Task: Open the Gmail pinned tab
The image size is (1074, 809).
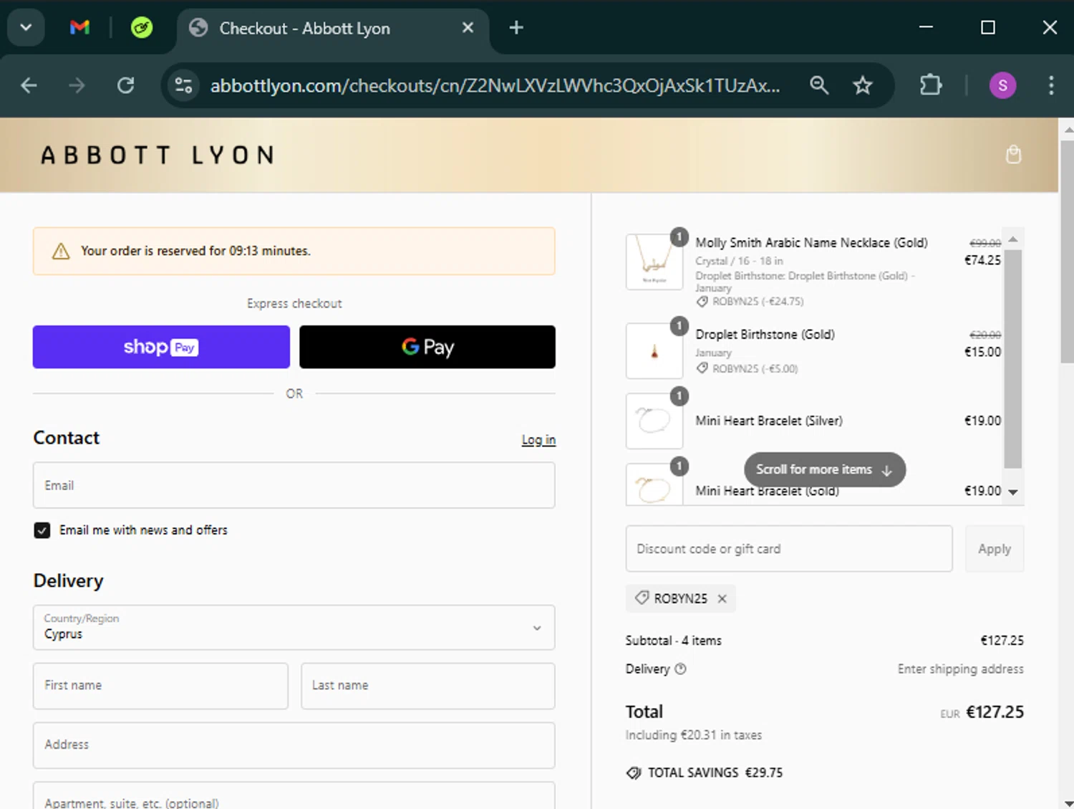Action: coord(79,27)
